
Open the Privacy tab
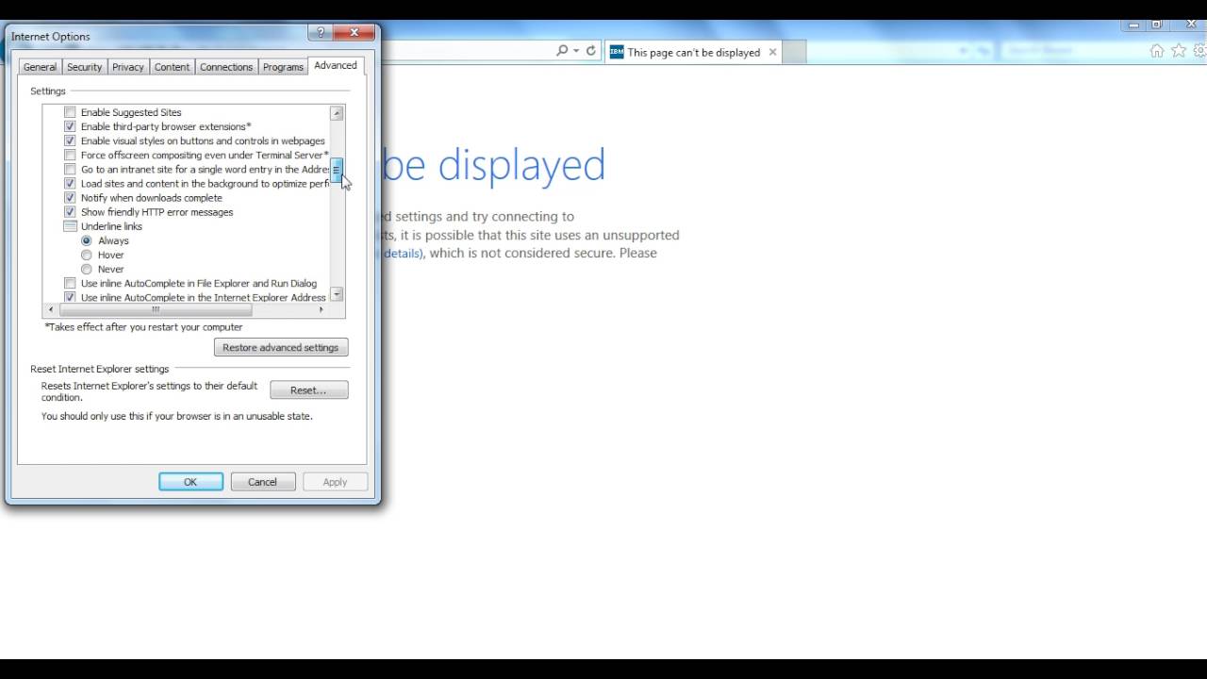(128, 67)
